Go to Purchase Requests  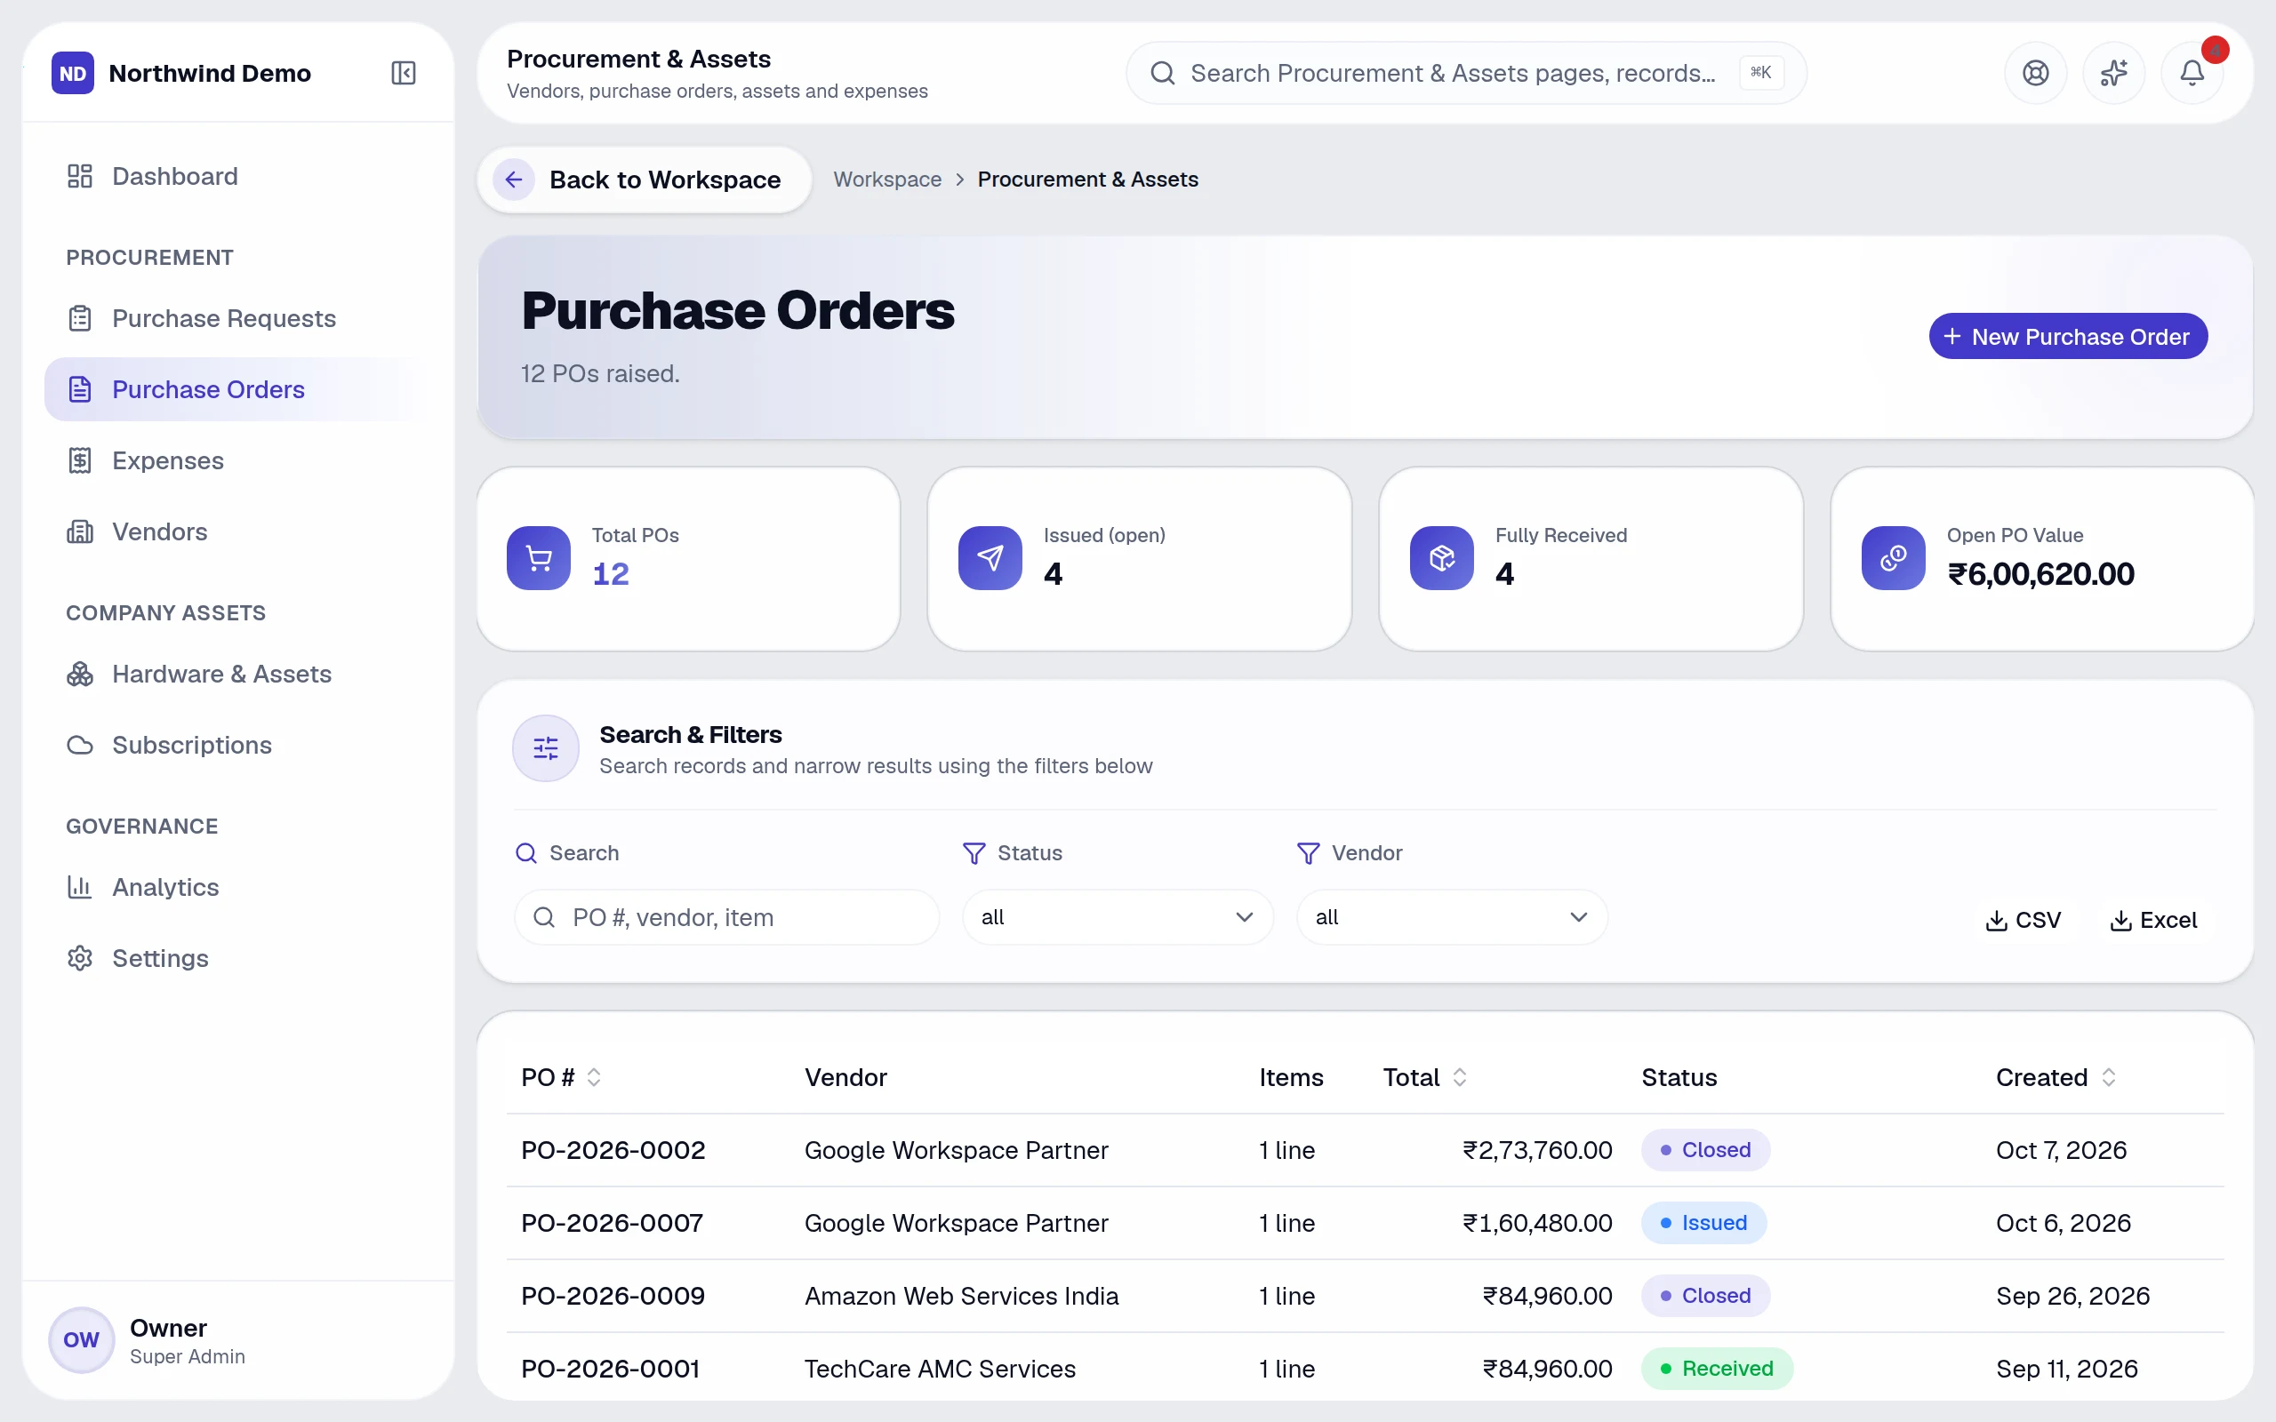point(238,319)
